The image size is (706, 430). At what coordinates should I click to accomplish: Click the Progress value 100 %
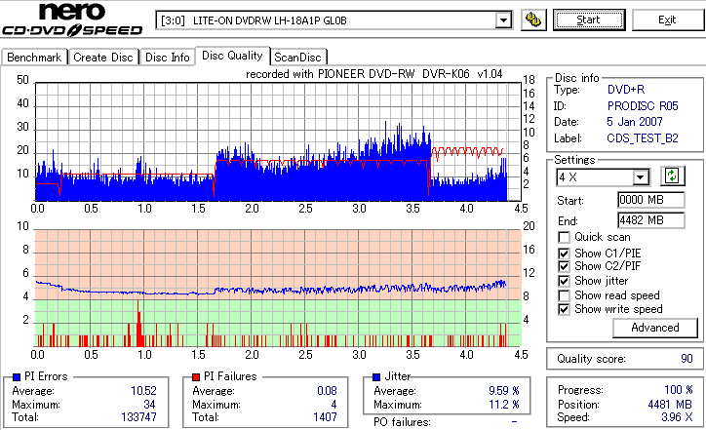(679, 390)
